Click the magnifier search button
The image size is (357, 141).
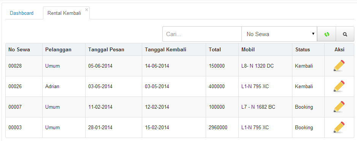point(345,34)
